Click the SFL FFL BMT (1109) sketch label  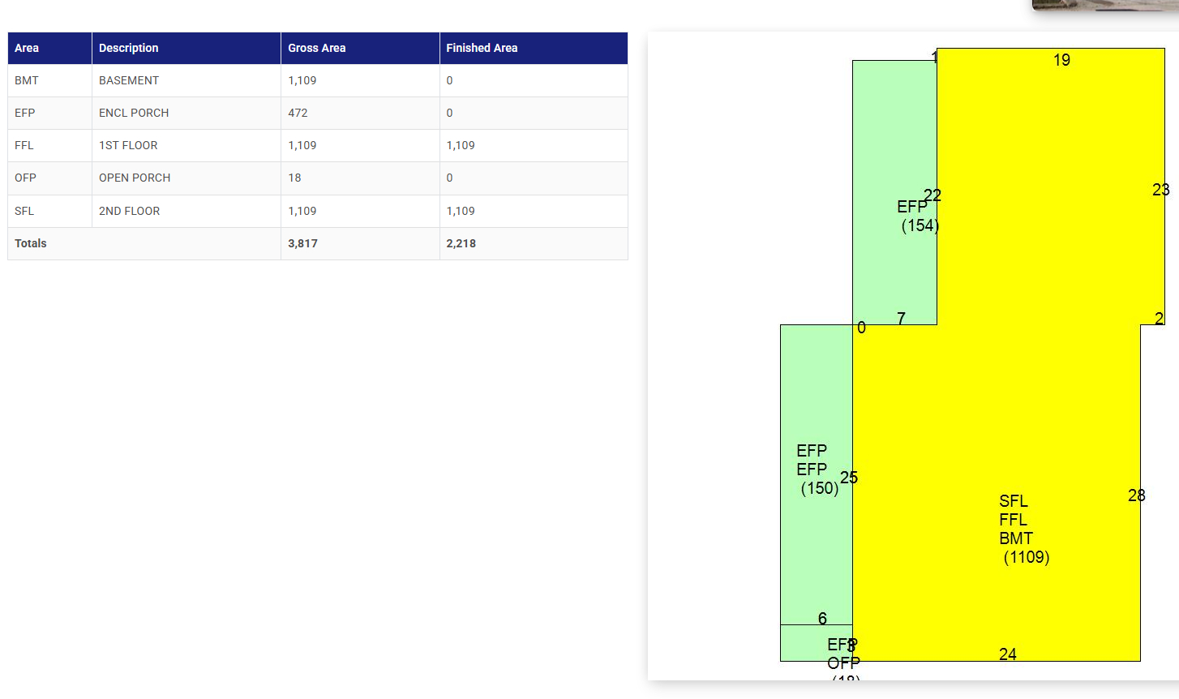tap(1023, 529)
